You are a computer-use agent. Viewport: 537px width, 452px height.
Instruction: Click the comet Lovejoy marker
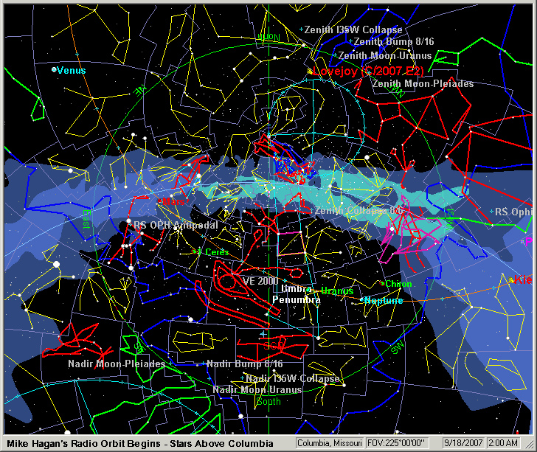(309, 72)
